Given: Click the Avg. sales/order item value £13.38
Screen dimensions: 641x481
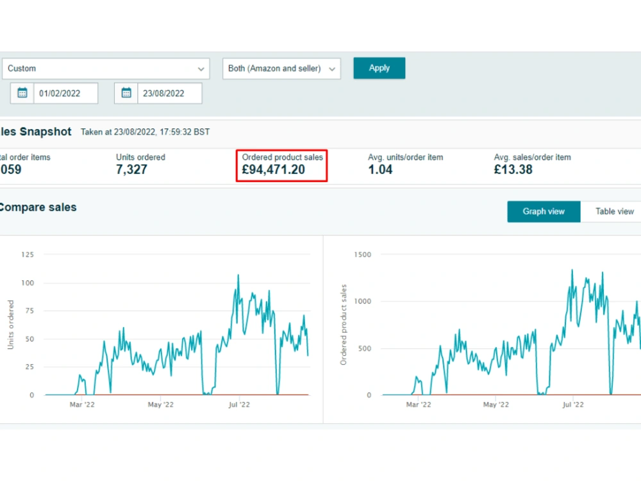Looking at the screenshot, I should tap(513, 170).
